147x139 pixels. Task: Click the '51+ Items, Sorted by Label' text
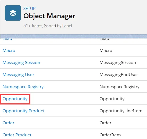click(x=48, y=26)
